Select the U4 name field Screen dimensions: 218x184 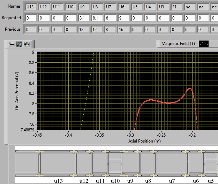(x=150, y=7)
